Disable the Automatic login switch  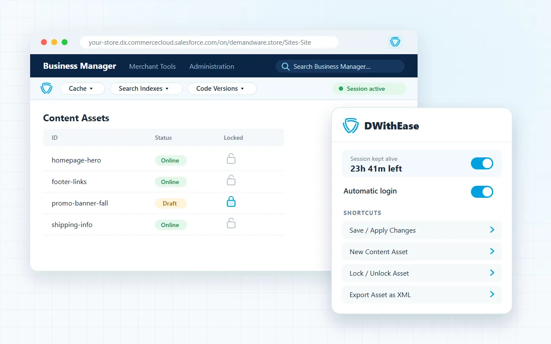482,192
